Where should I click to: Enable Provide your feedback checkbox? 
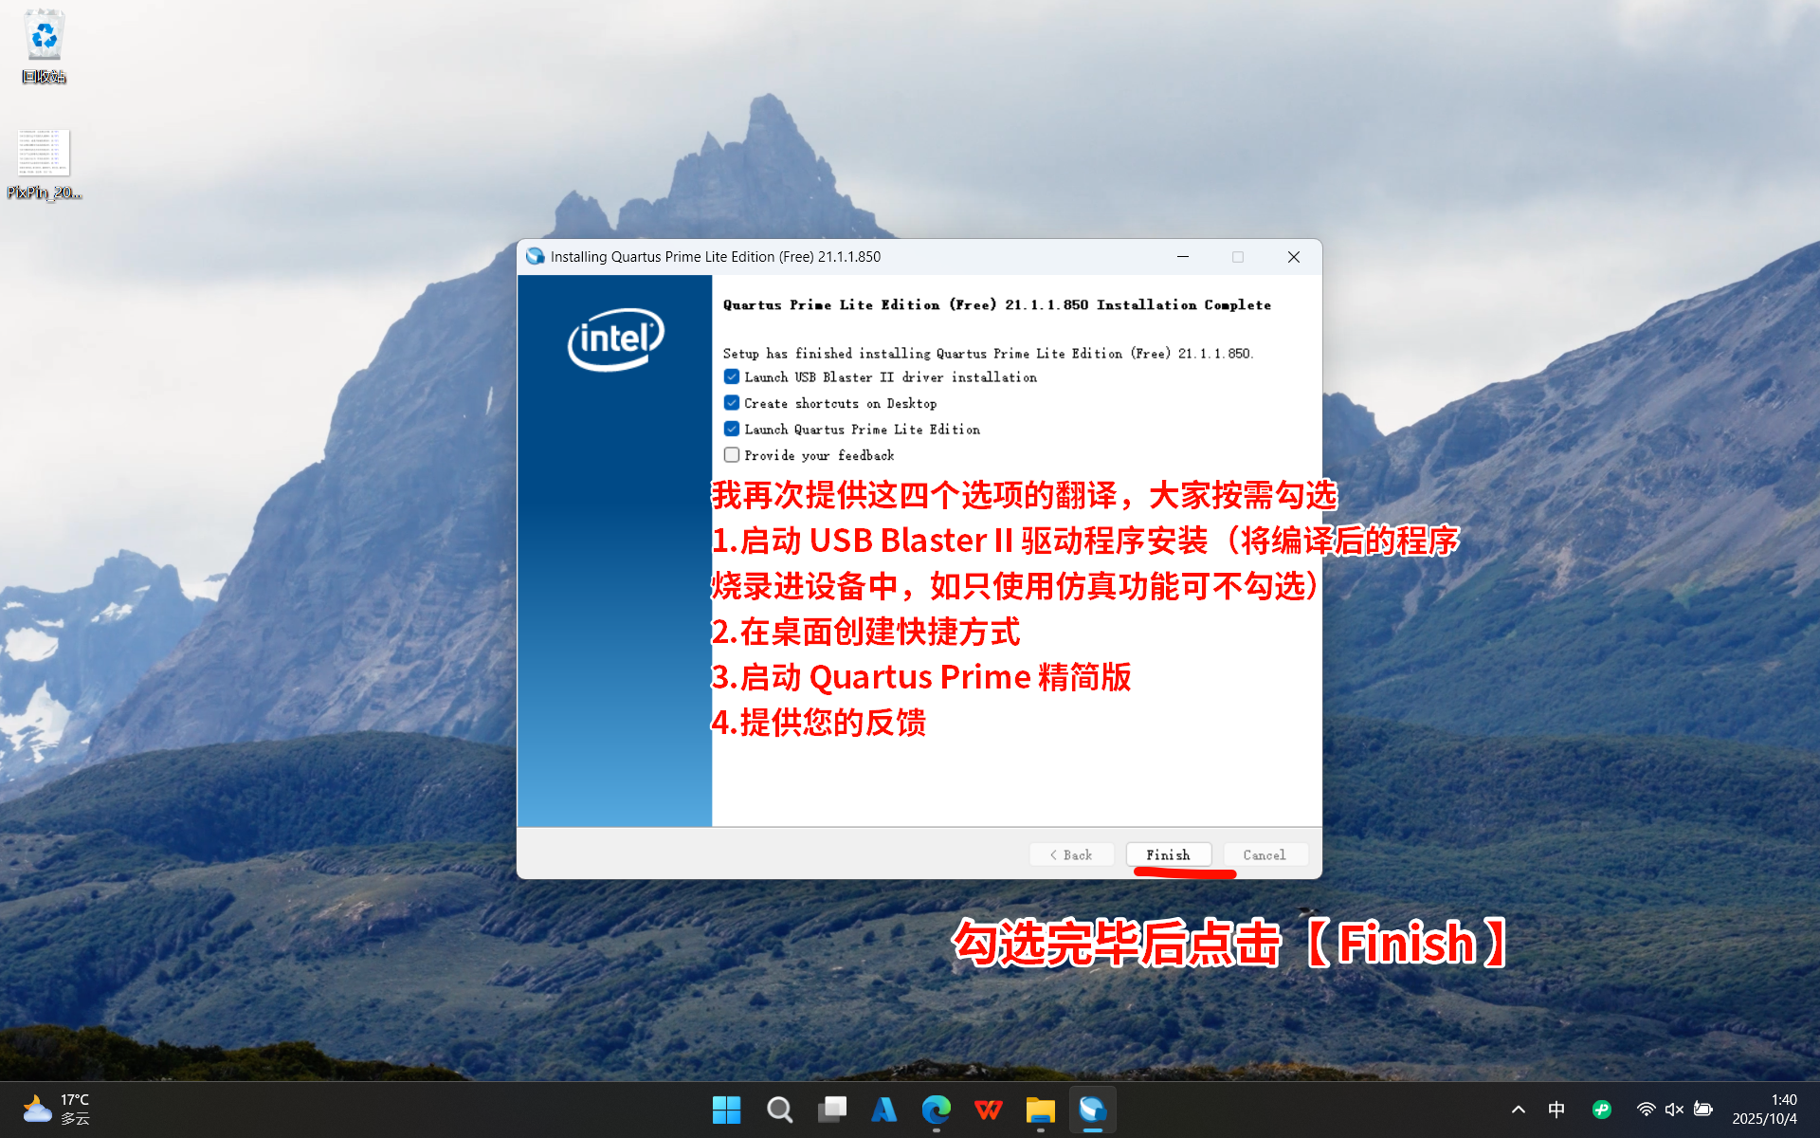(x=732, y=455)
